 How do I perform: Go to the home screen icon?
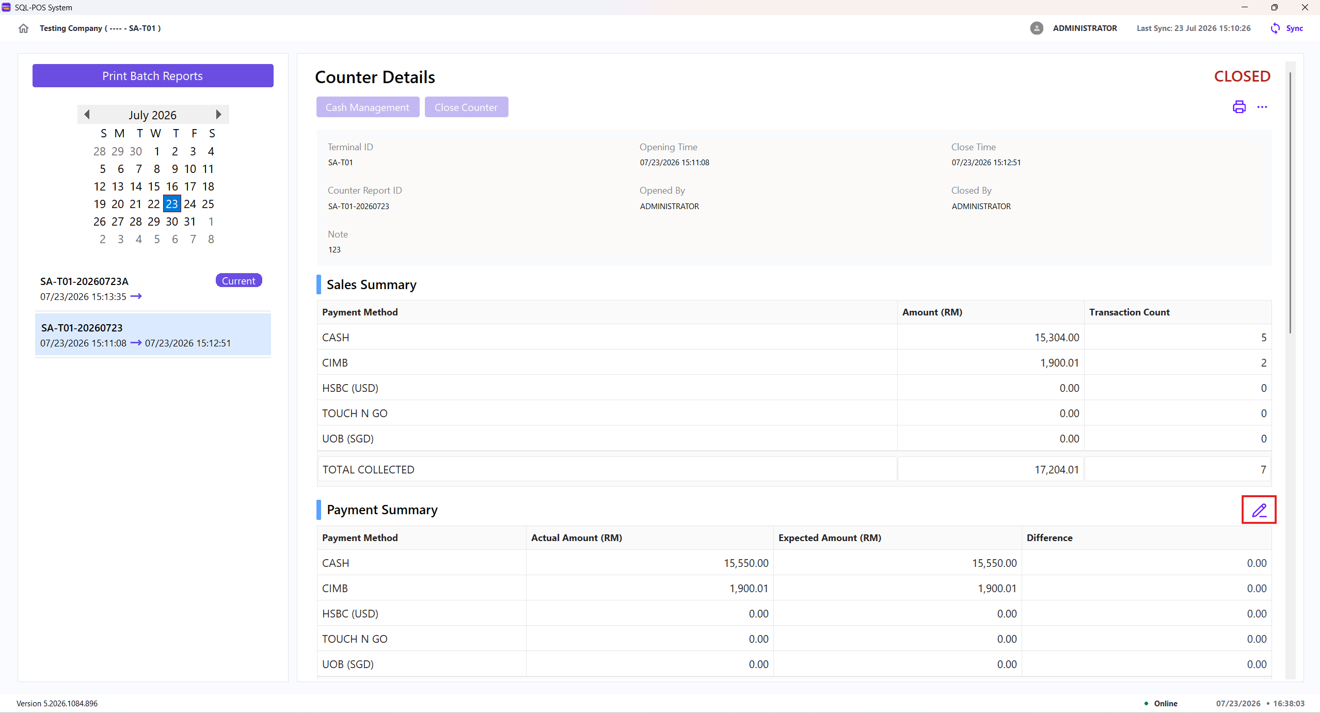coord(23,28)
